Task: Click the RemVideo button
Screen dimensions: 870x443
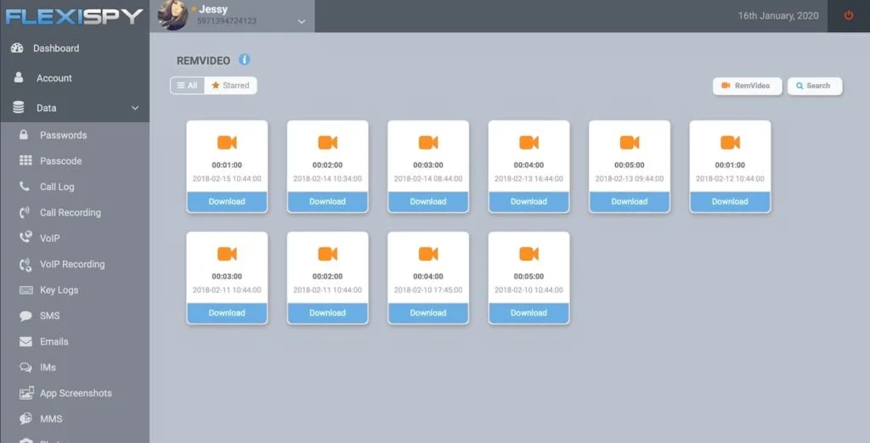Action: (x=747, y=86)
